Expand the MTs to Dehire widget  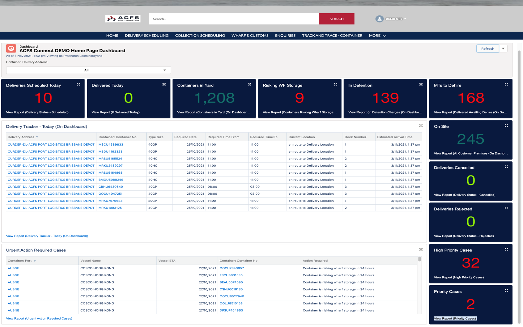point(506,84)
